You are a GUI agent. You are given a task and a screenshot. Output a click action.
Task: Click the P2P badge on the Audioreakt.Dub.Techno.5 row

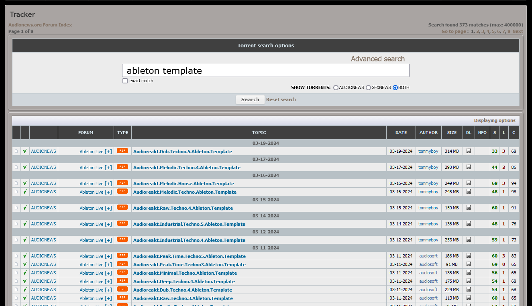click(x=122, y=151)
